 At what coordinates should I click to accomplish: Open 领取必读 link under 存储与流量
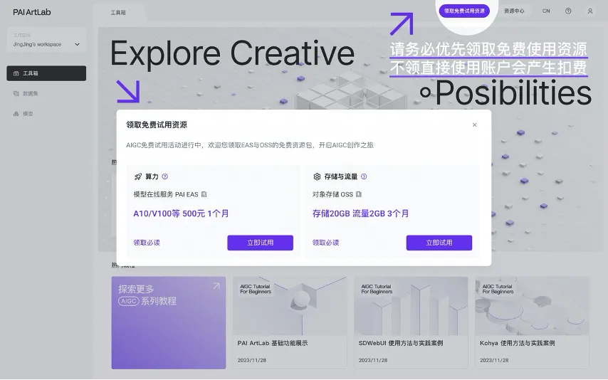326,243
